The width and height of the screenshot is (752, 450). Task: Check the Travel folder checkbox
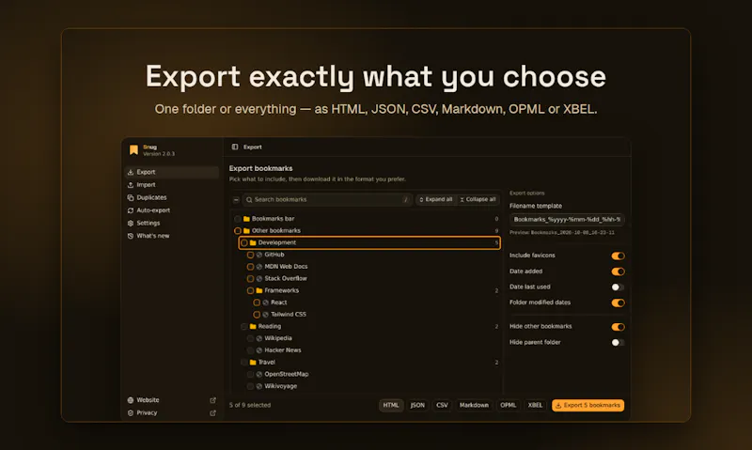click(244, 363)
